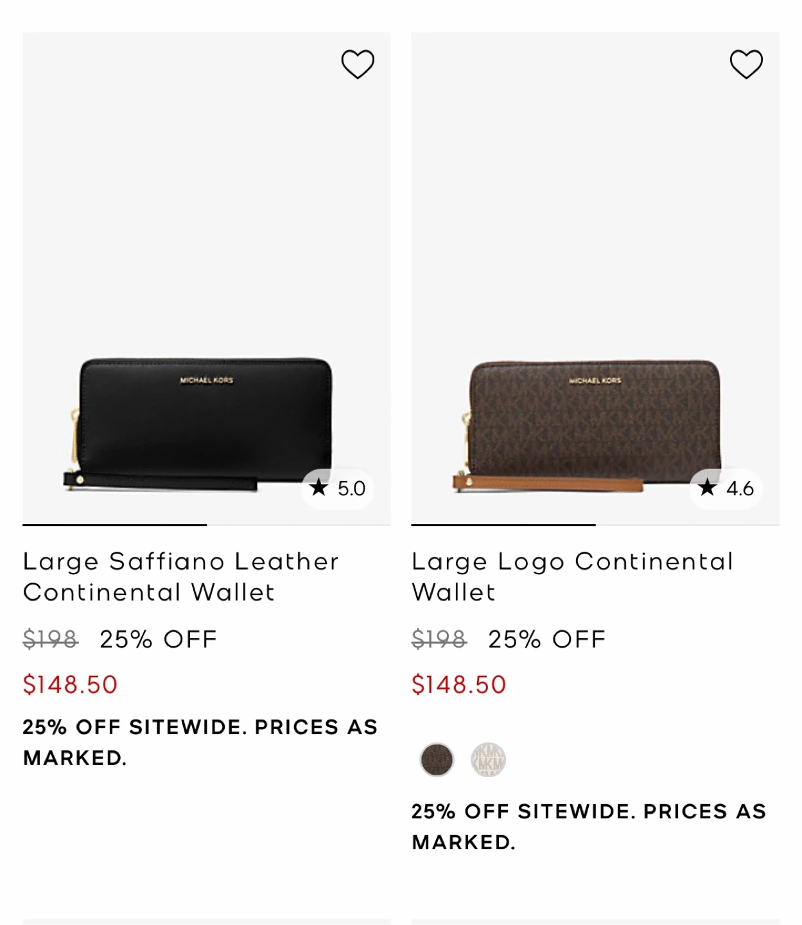Select the vanilla logo color swatch
Screen dimensions: 802x925
coord(488,760)
